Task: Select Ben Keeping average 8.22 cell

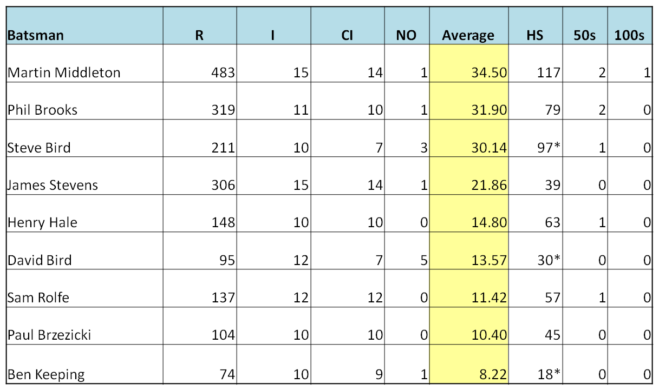Action: coord(468,365)
